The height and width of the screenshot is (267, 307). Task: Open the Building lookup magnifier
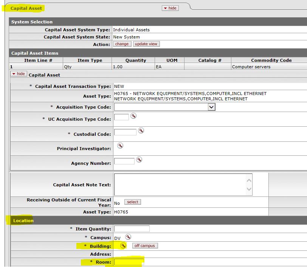pos(123,246)
